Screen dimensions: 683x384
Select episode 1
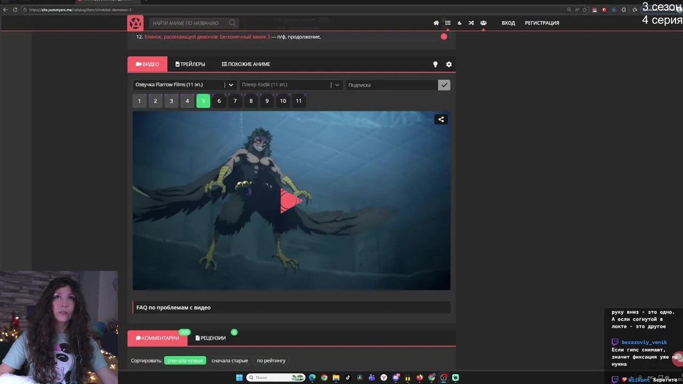(x=139, y=101)
